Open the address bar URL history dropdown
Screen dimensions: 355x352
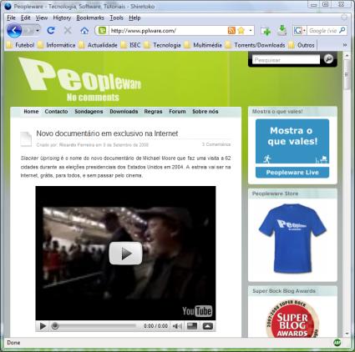(x=251, y=30)
